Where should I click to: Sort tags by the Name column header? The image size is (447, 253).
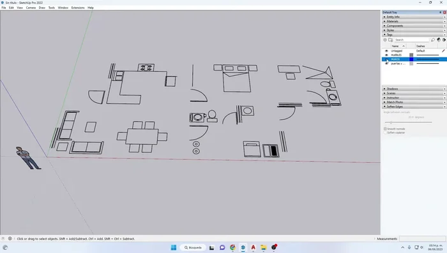398,46
